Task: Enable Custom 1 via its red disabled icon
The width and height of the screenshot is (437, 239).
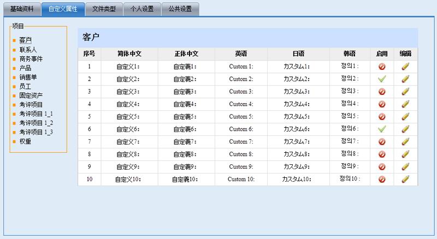Action: [x=382, y=67]
